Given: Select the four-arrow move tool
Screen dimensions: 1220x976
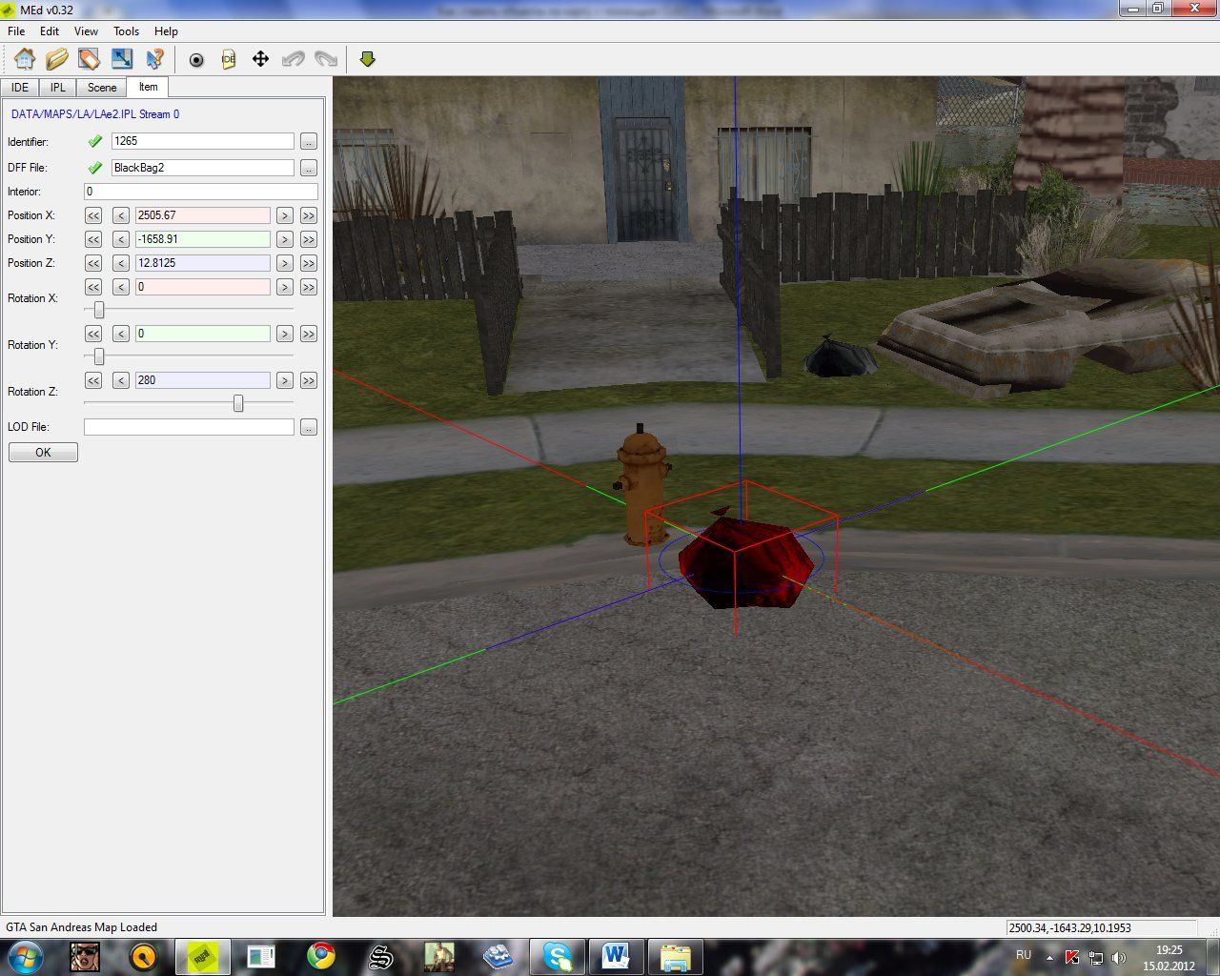Looking at the screenshot, I should (260, 59).
